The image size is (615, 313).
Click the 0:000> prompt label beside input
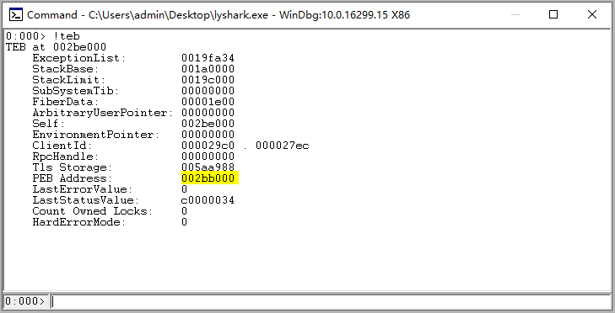[x=25, y=301]
